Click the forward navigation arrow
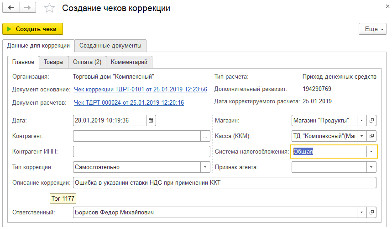392x229 pixels. coord(27,8)
